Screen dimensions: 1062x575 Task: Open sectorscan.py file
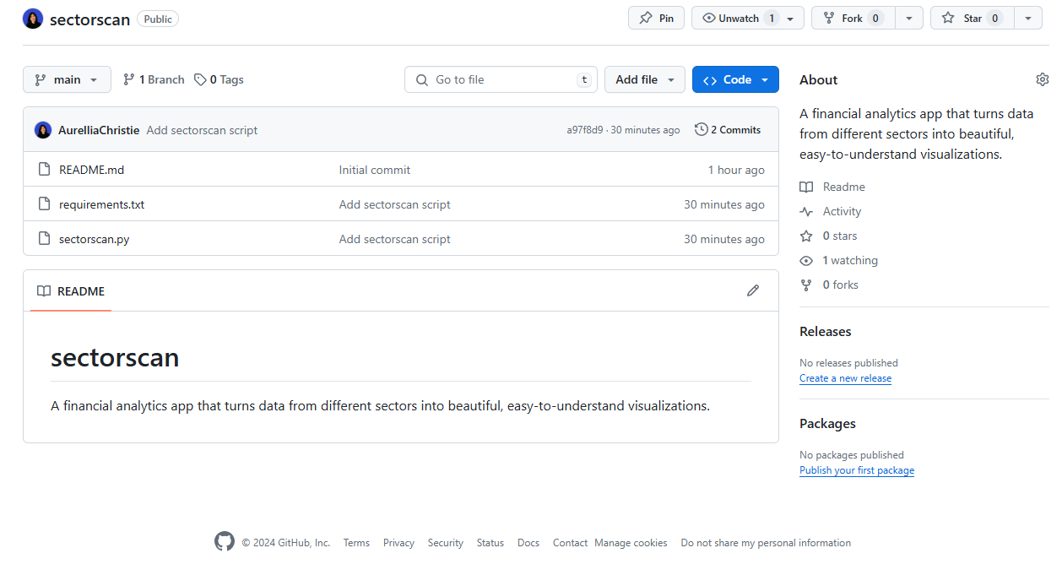[x=94, y=239]
